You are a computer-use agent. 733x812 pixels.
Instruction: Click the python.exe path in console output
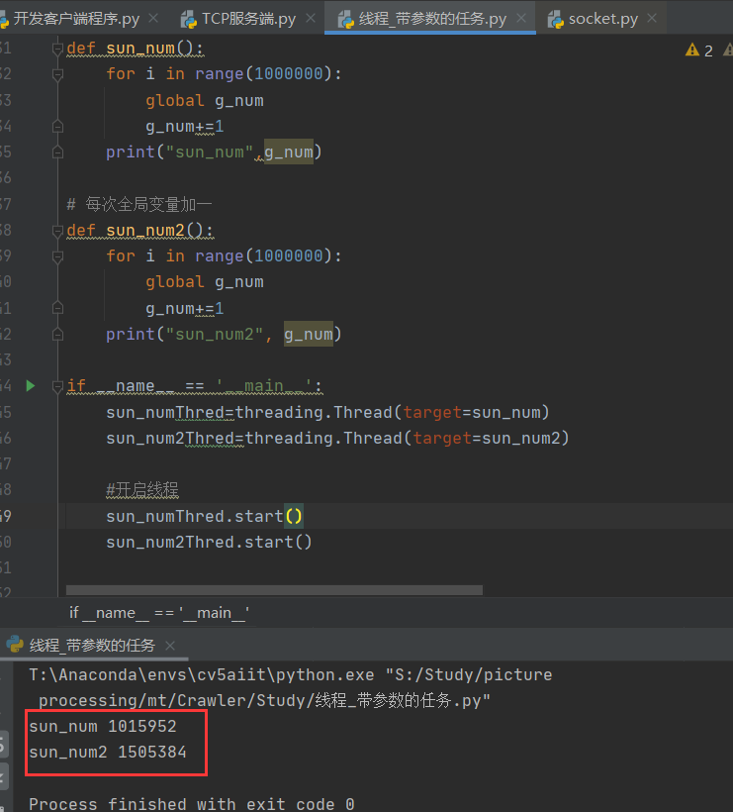coord(202,675)
